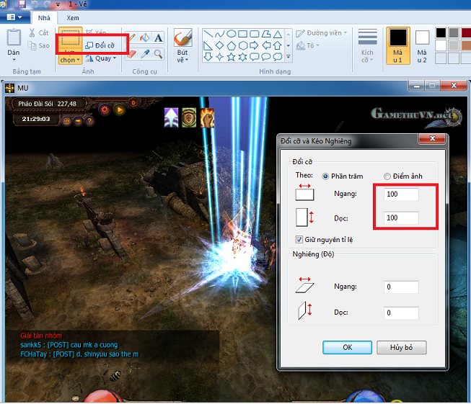Expand the shapes gallery more arrow

[289, 57]
